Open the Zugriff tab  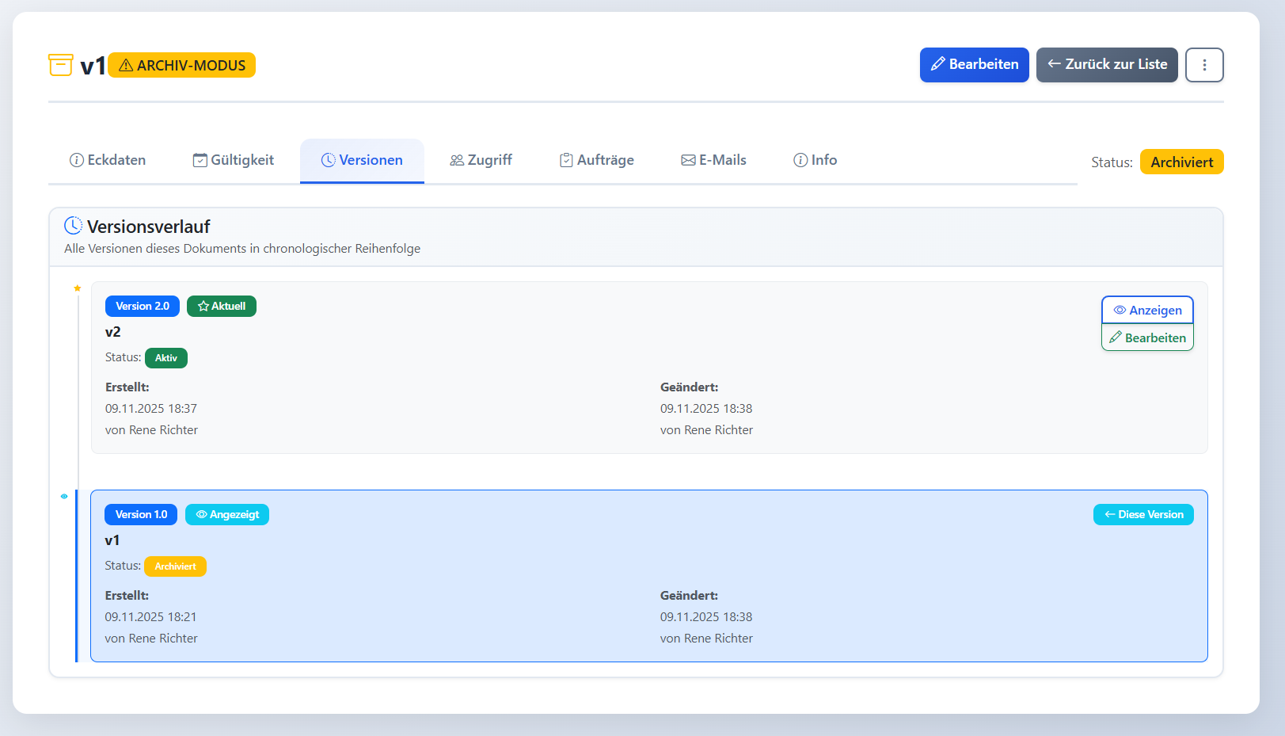pos(481,160)
